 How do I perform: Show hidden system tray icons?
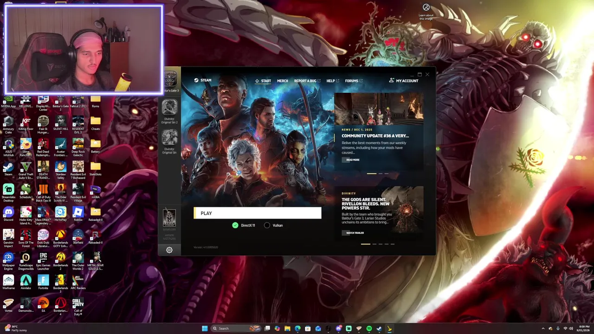[x=543, y=328]
